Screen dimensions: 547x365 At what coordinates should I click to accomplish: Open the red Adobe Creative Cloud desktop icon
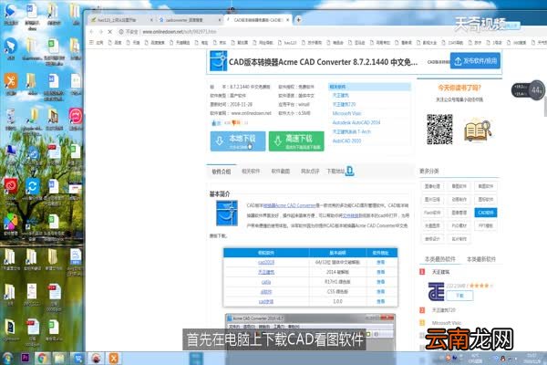tap(10, 186)
